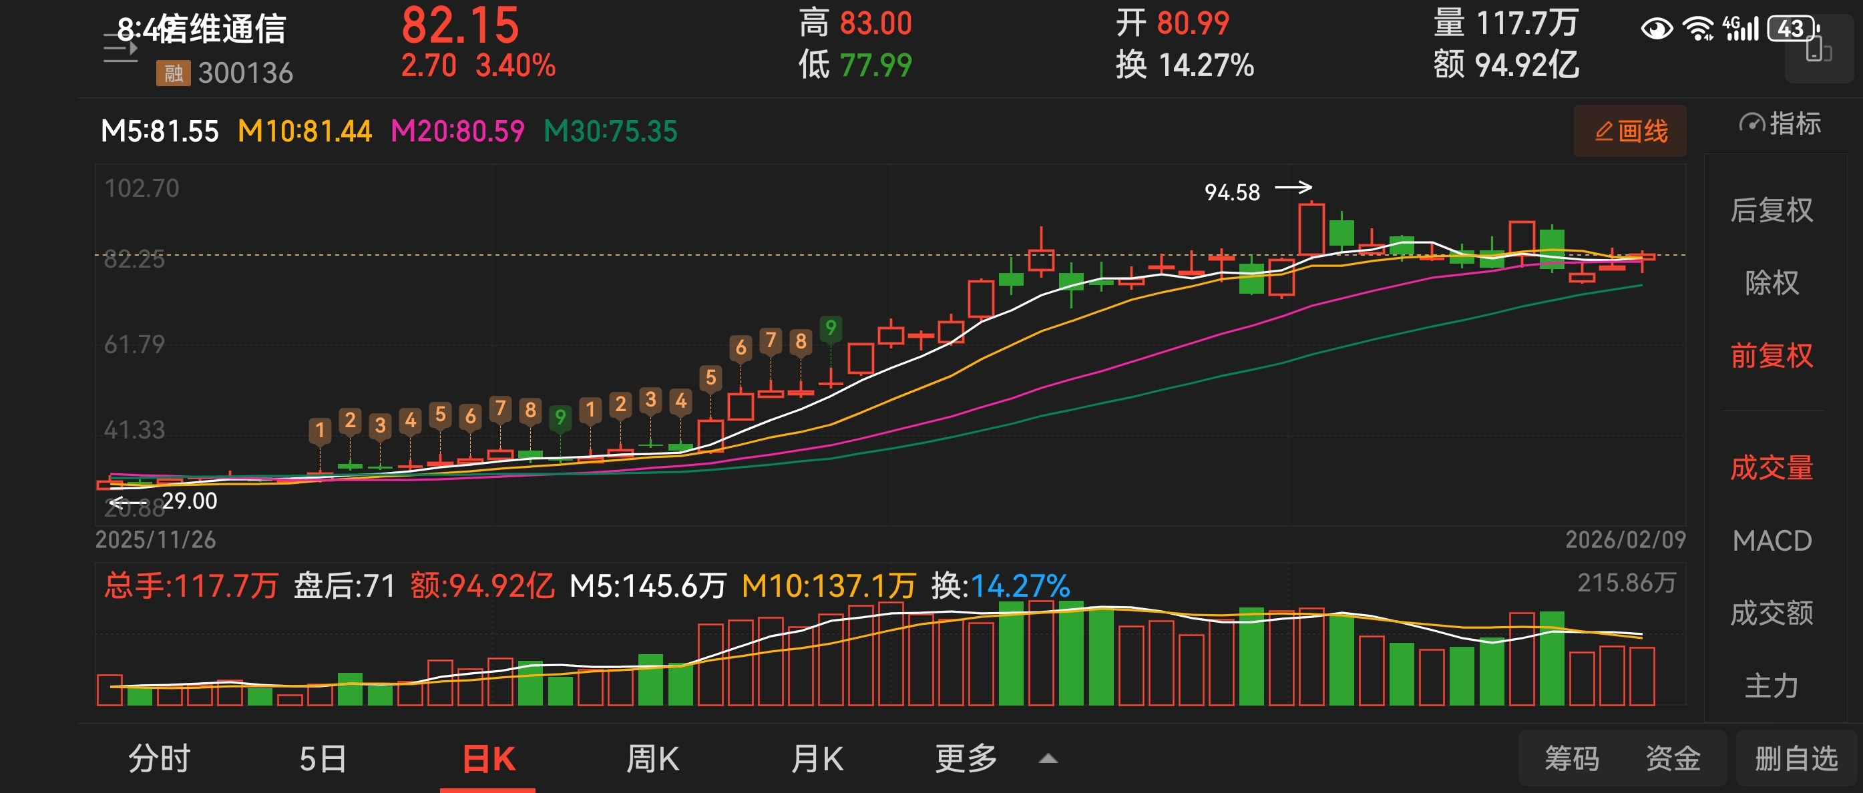Select 后复权 adjustment mode
The image size is (1863, 793).
[1771, 210]
